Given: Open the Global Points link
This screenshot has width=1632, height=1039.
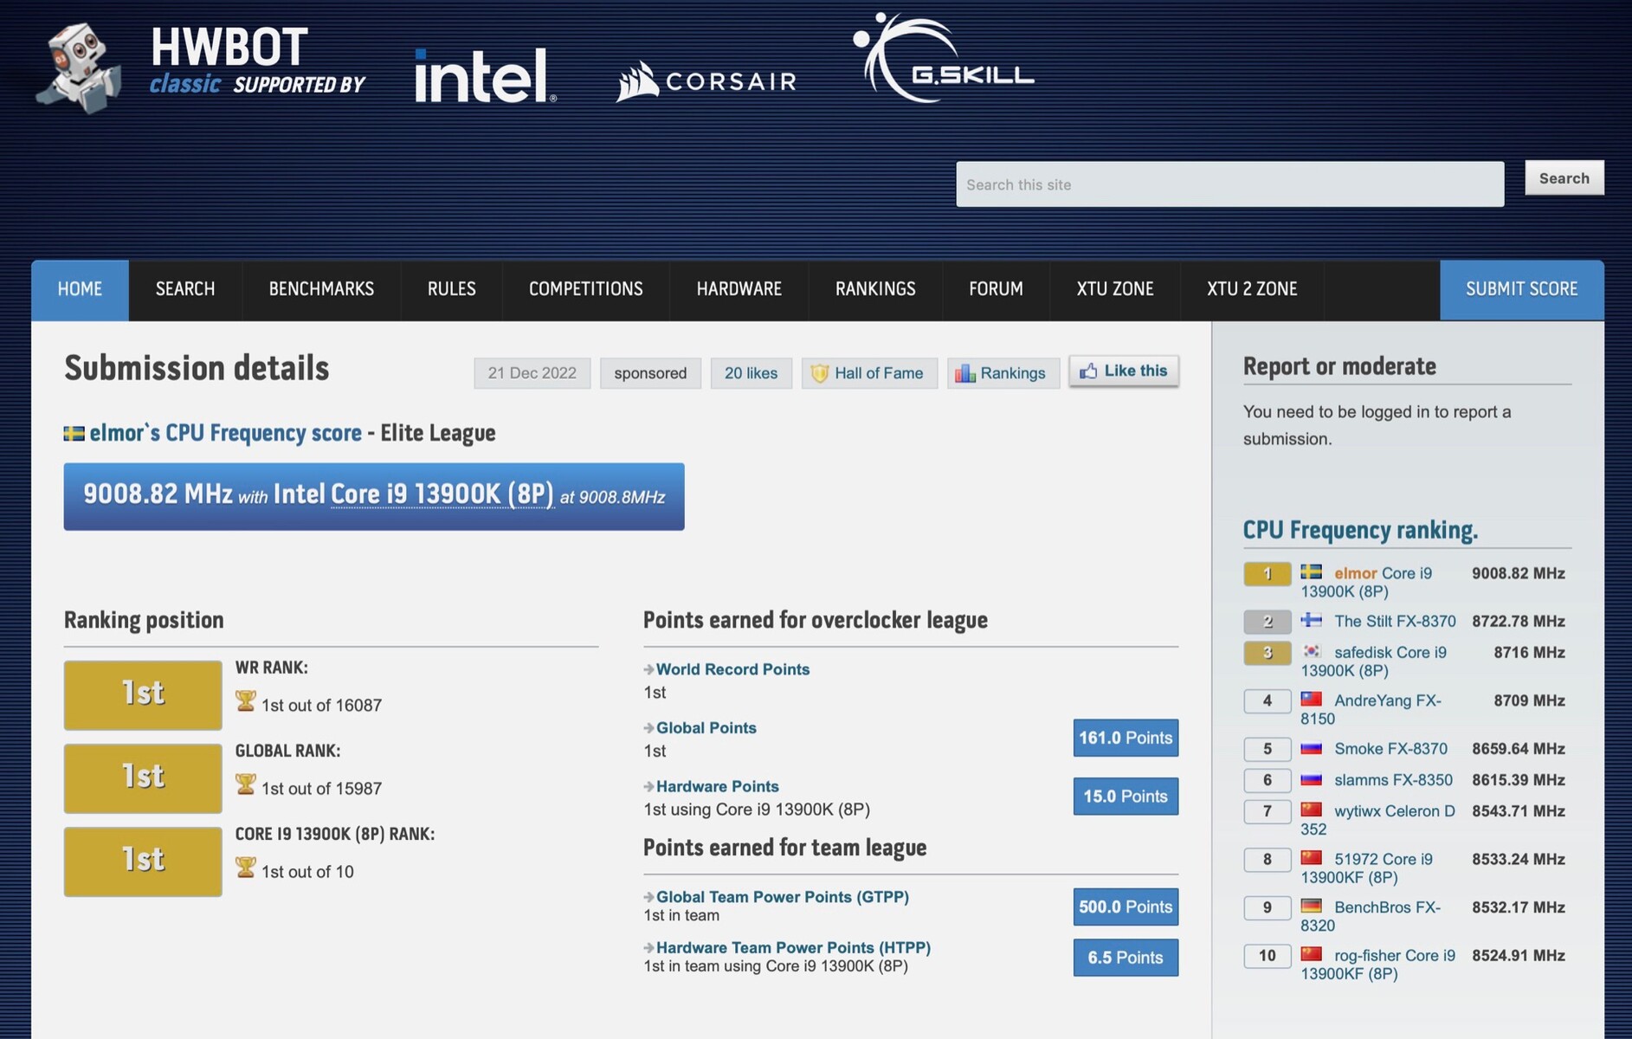Looking at the screenshot, I should click(706, 728).
